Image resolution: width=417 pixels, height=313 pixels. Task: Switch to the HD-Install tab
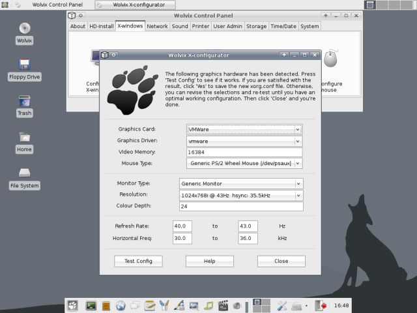102,26
